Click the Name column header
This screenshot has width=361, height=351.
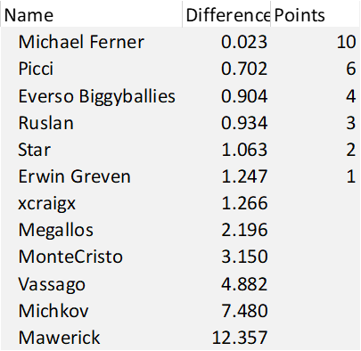click(92, 14)
